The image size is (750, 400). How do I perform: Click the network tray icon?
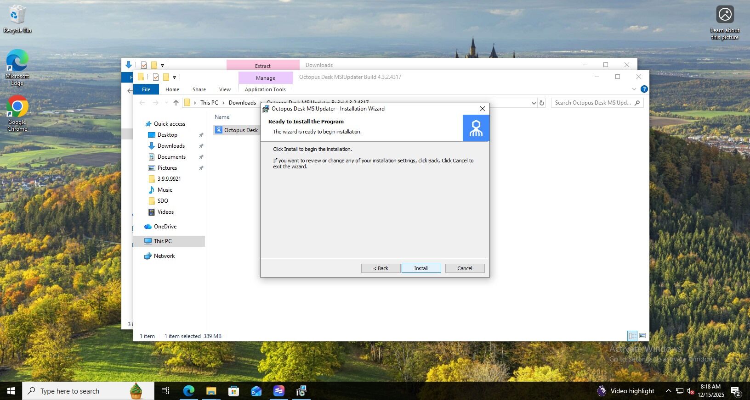coord(679,391)
